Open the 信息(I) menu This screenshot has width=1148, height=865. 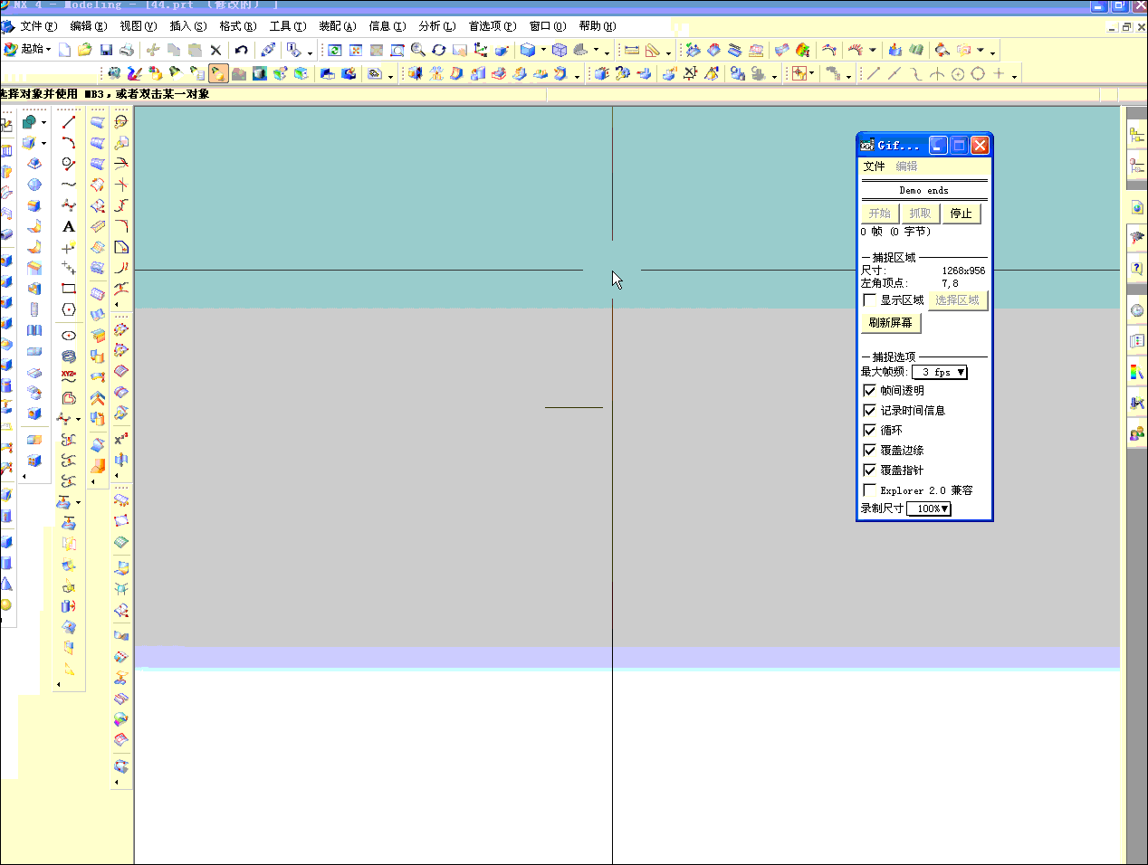387,26
